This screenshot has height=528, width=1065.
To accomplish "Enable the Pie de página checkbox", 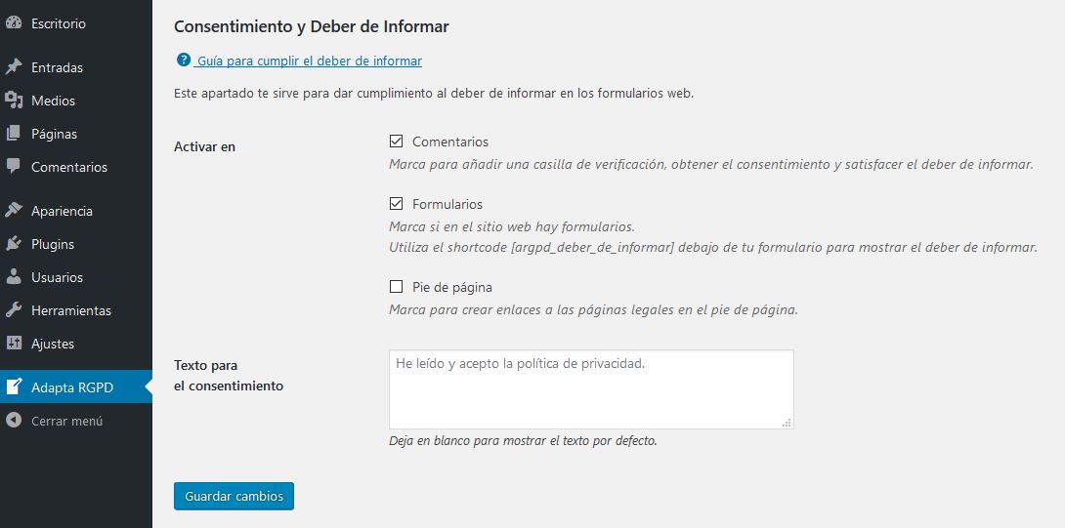I will point(396,287).
